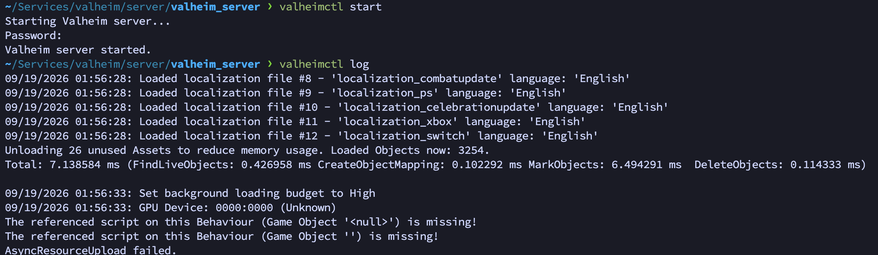Click the first prompt arrow symbol
Screen dimensions: 878x255
270,7
